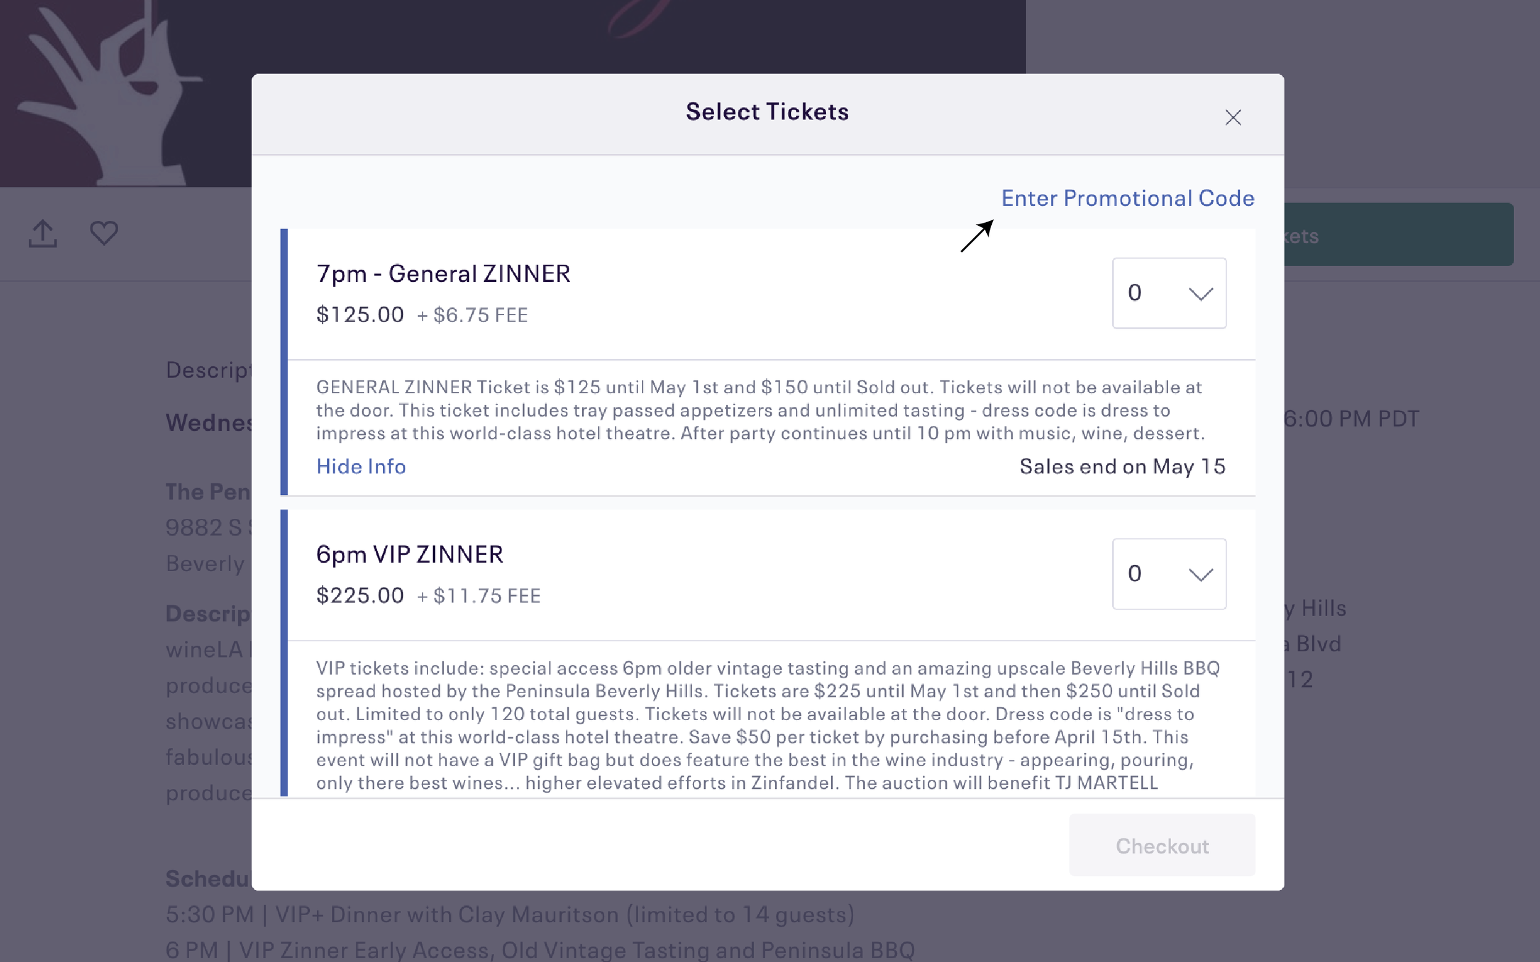The image size is (1540, 962).
Task: Click chevron arrow on General ZINNER quantity
Action: [x=1201, y=294]
